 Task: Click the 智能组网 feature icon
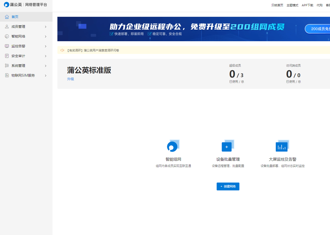tap(173, 145)
